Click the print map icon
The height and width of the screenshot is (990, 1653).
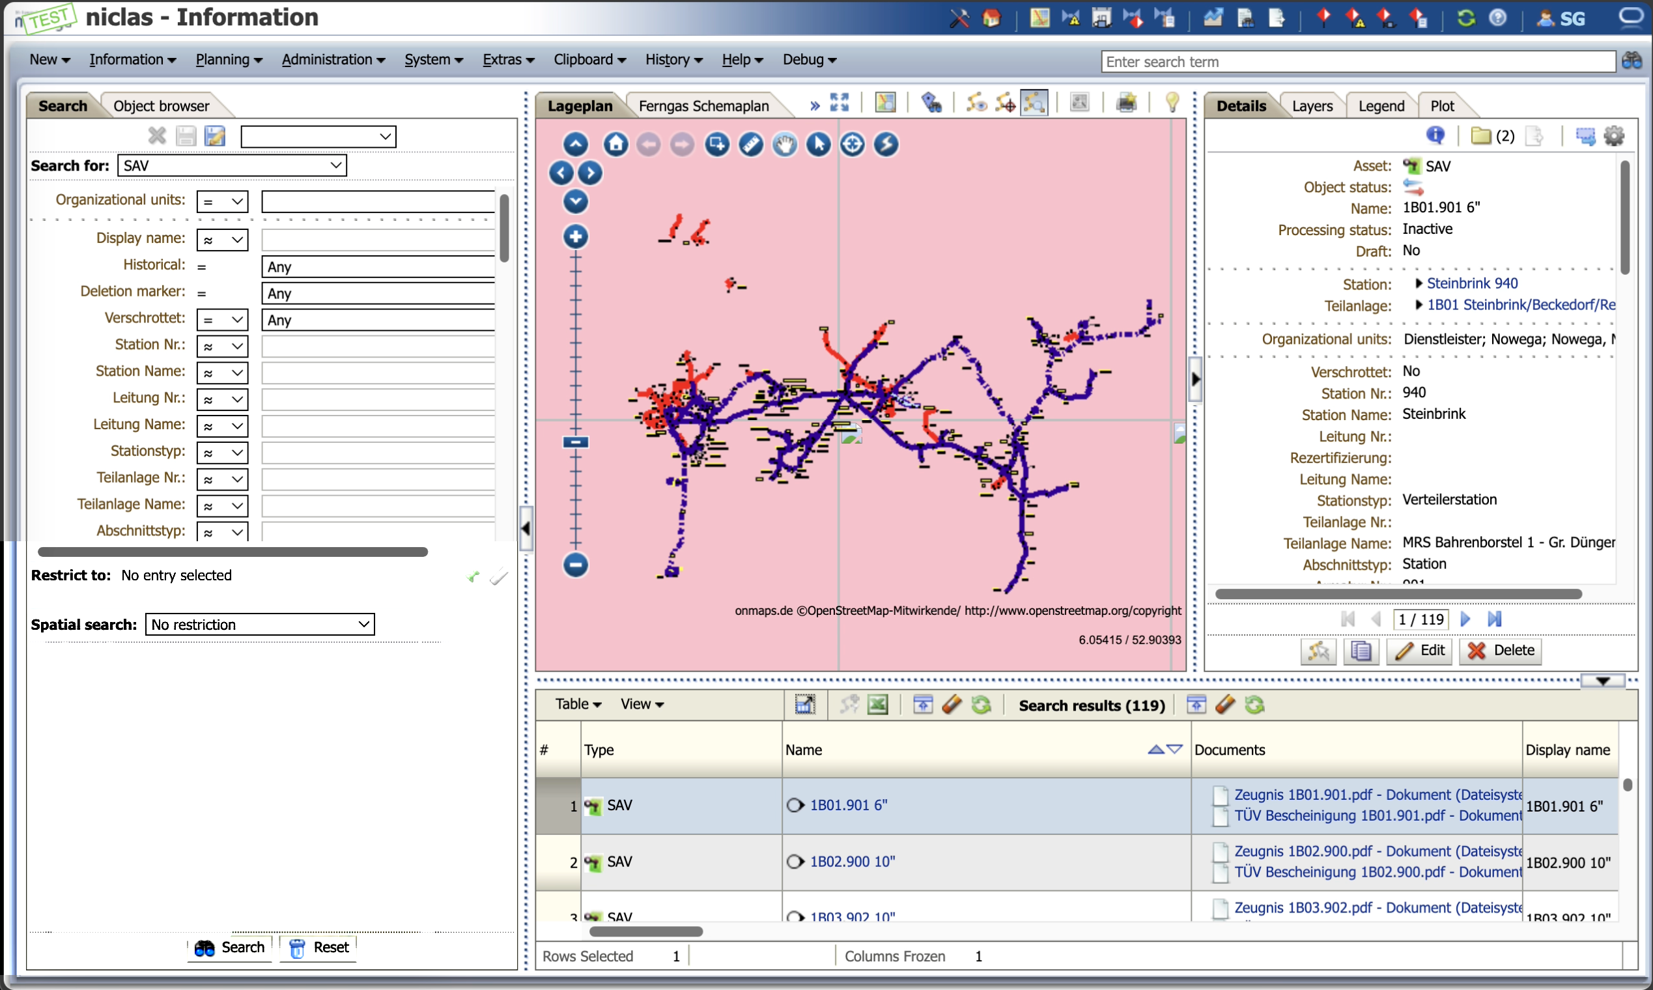coord(1126,104)
